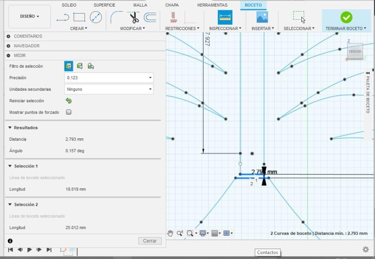Switch to the SÓLIDO tab

pyautogui.click(x=69, y=5)
